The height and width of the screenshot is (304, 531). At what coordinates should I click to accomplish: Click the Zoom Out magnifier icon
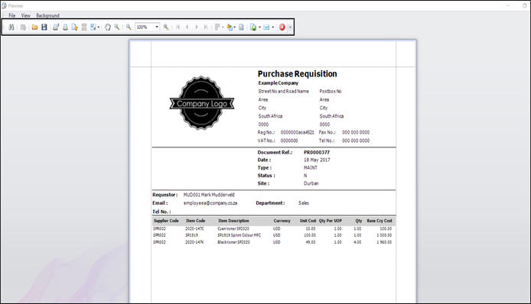[129, 27]
